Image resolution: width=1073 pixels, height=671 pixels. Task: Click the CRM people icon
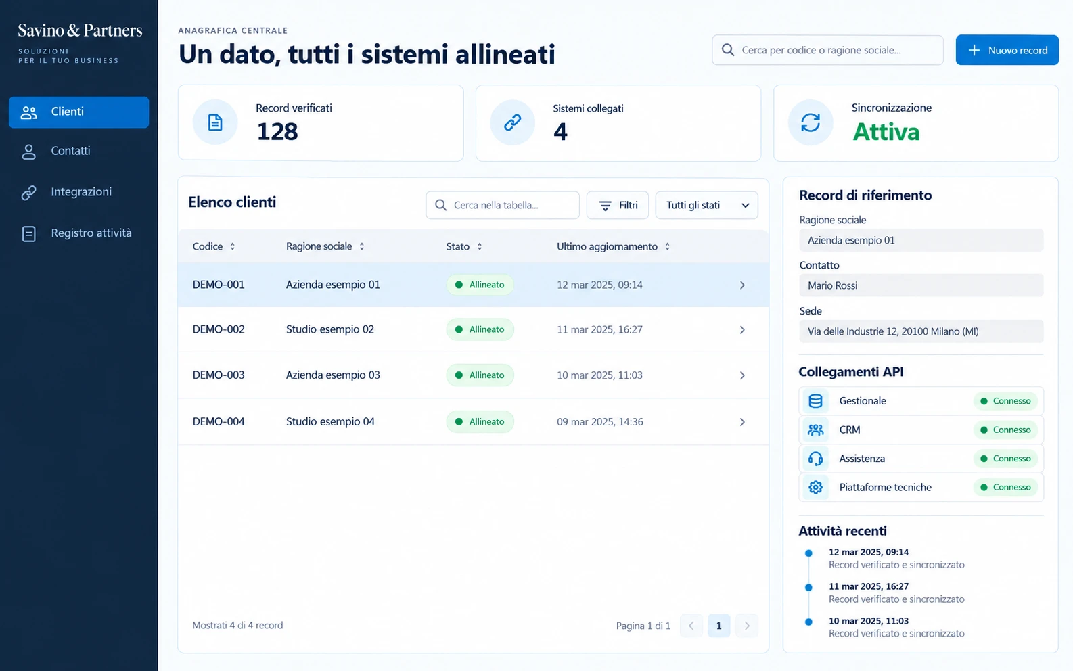pyautogui.click(x=816, y=430)
